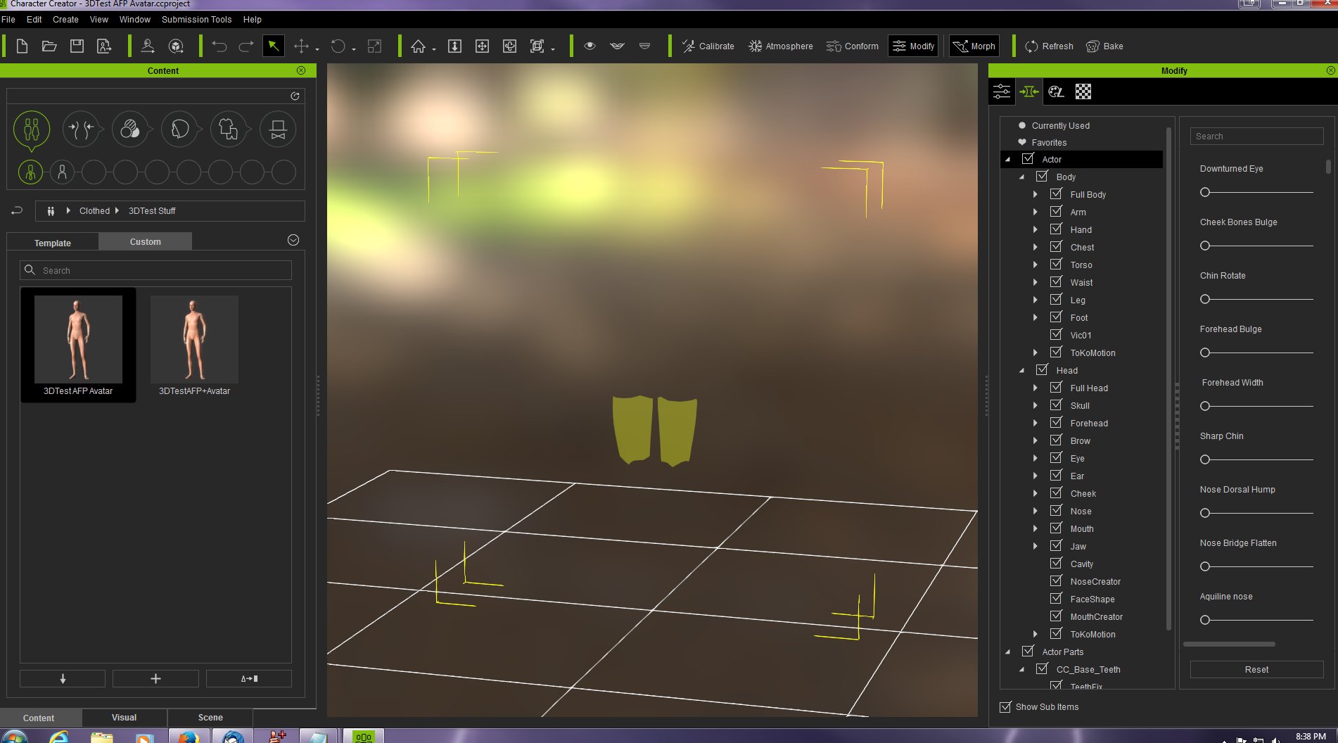The width and height of the screenshot is (1338, 743).
Task: Switch to Modify sliders tab icon
Action: 1002,91
